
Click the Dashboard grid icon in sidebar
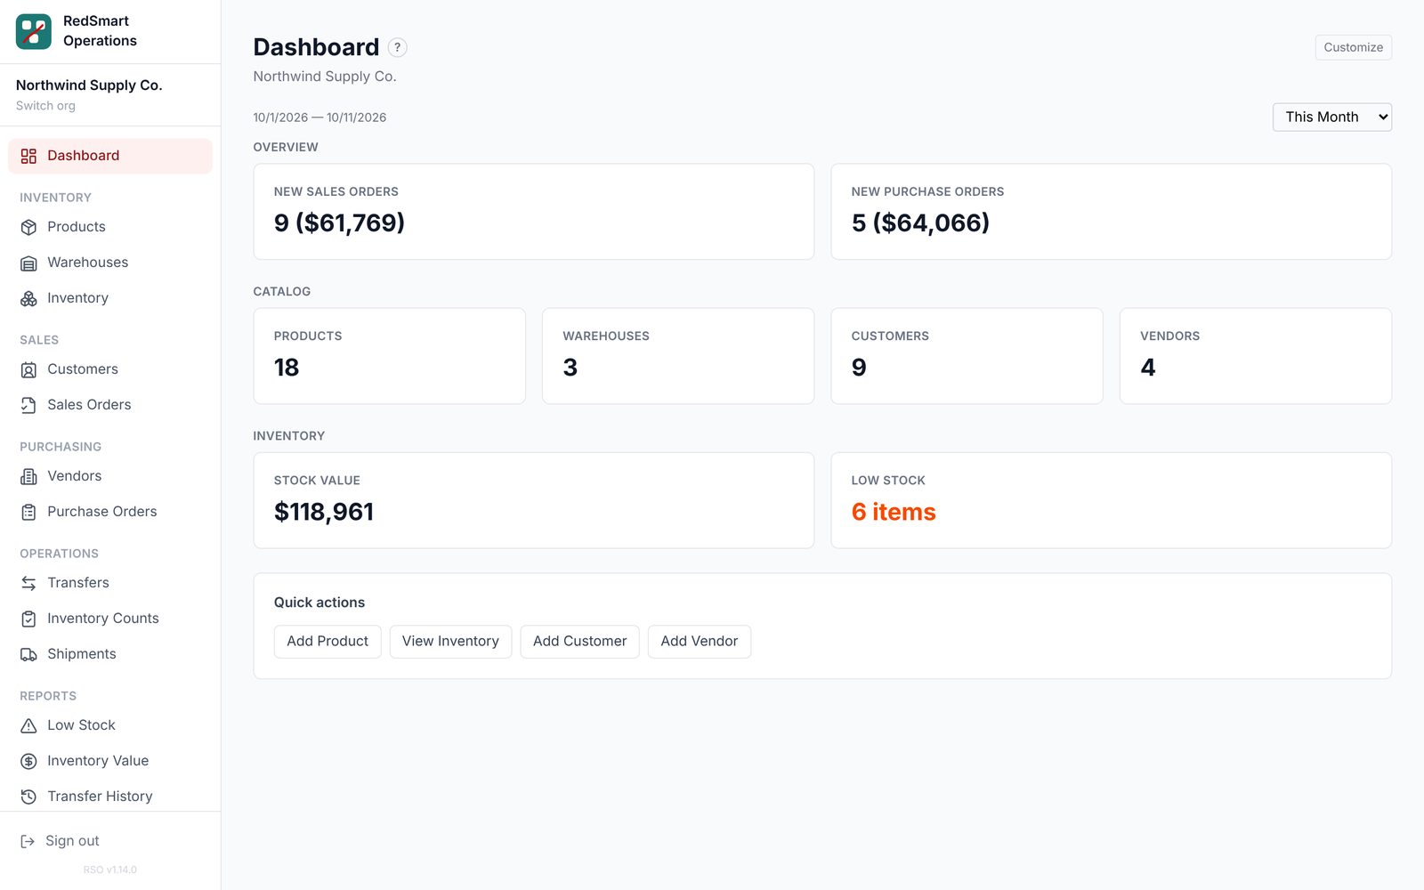(28, 156)
